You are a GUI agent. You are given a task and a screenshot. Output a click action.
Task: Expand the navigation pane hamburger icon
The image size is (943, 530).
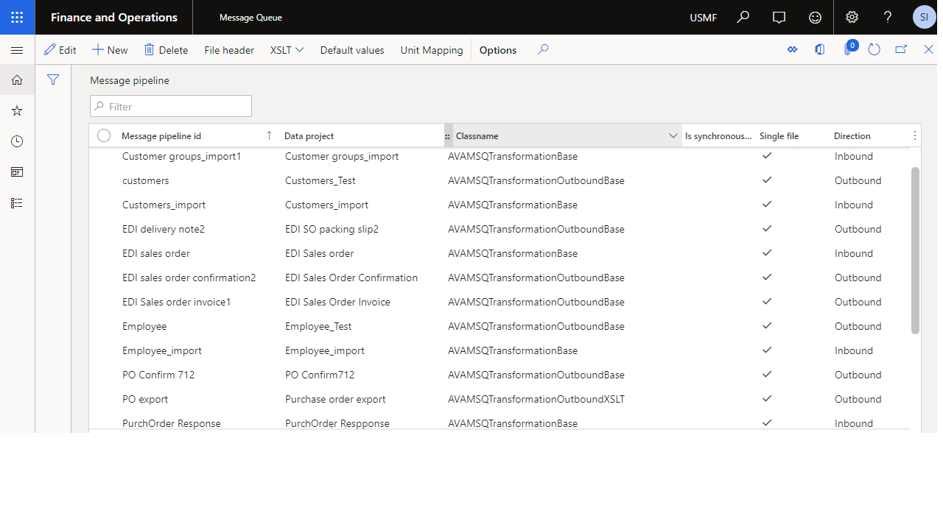pyautogui.click(x=17, y=50)
